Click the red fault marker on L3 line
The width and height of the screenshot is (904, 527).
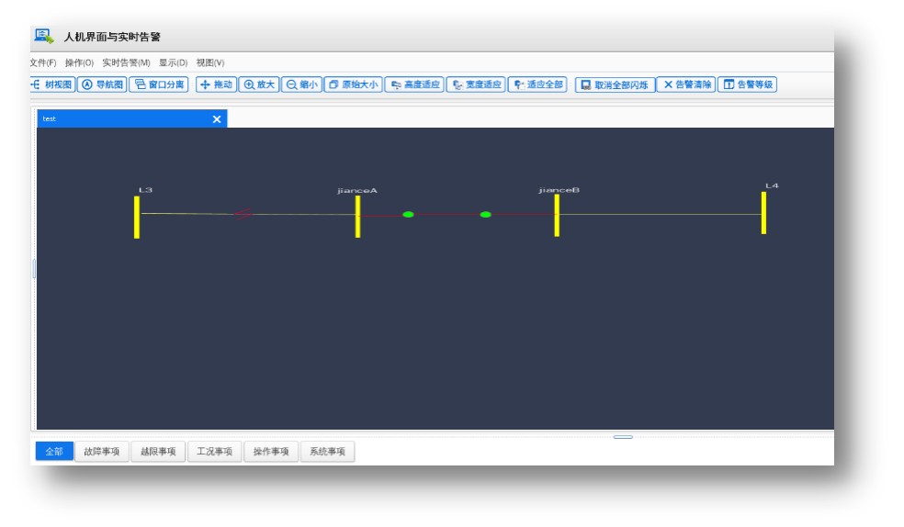coord(243,214)
